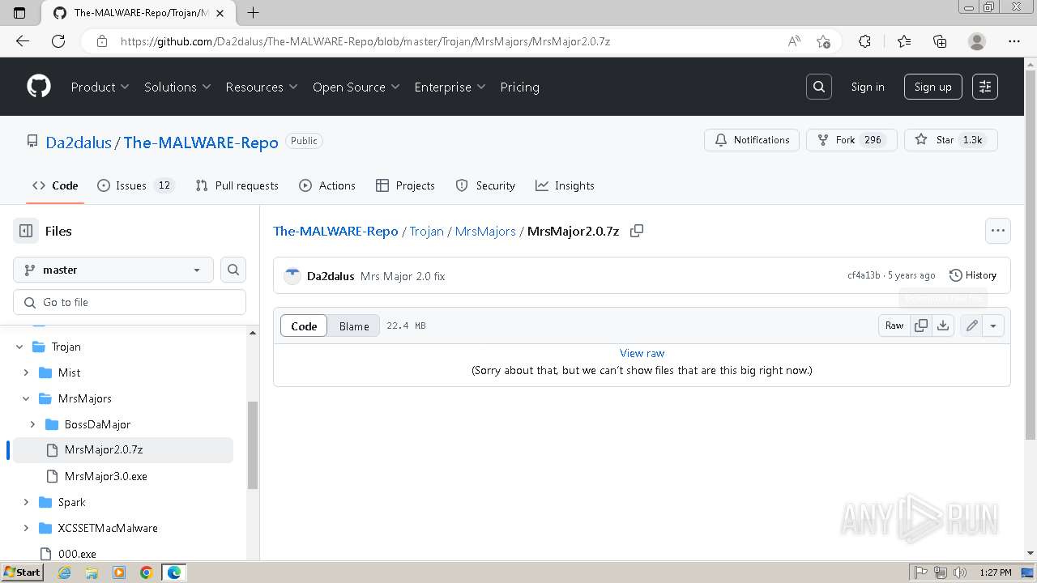Click the View raw link
Image resolution: width=1037 pixels, height=583 pixels.
pyautogui.click(x=642, y=353)
